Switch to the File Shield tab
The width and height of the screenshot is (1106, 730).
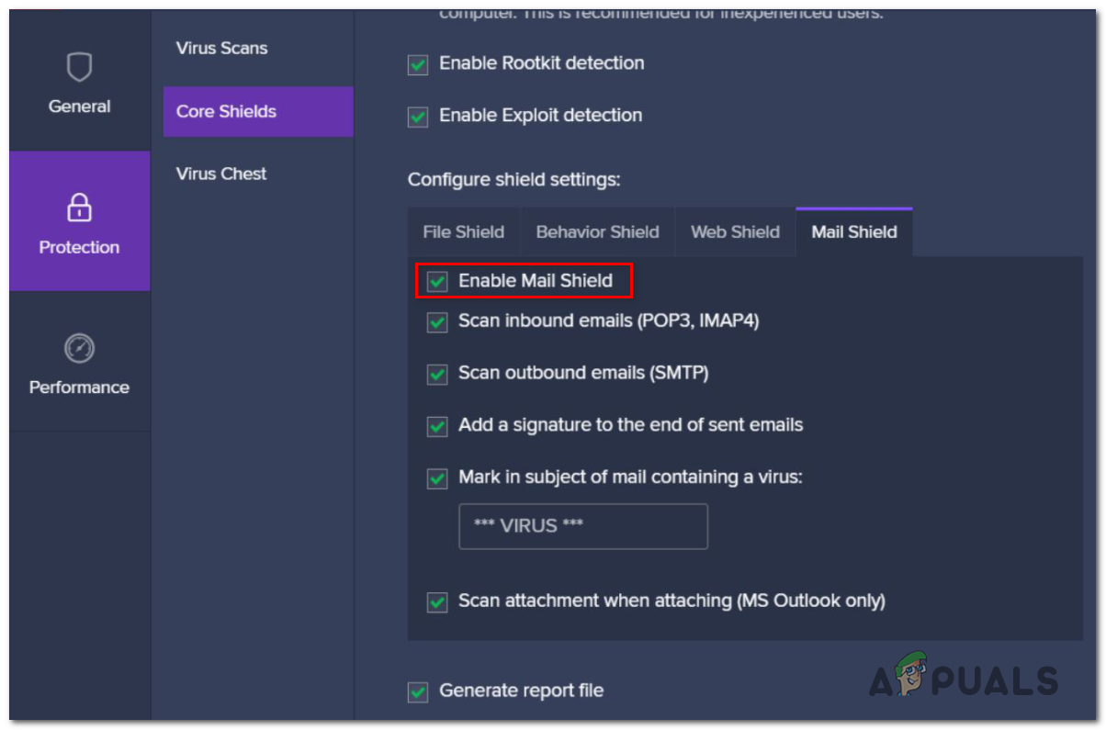point(463,232)
